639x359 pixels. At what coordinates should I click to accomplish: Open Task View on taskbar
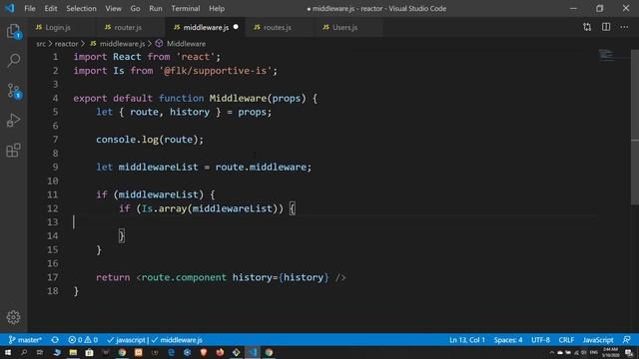coord(40,352)
